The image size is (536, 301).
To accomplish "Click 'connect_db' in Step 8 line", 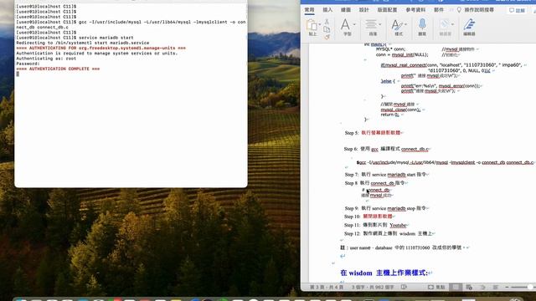I will coord(382,183).
